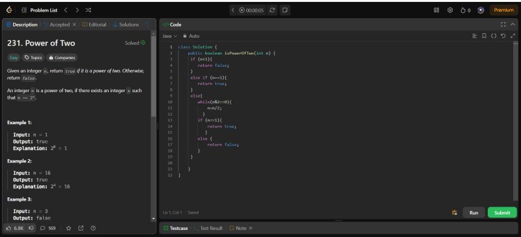Click the bookmark icon in code toolbar
521x237 pixels.
[x=484, y=36]
